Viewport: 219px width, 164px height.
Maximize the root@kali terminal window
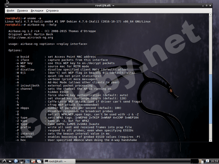pos(206,5)
